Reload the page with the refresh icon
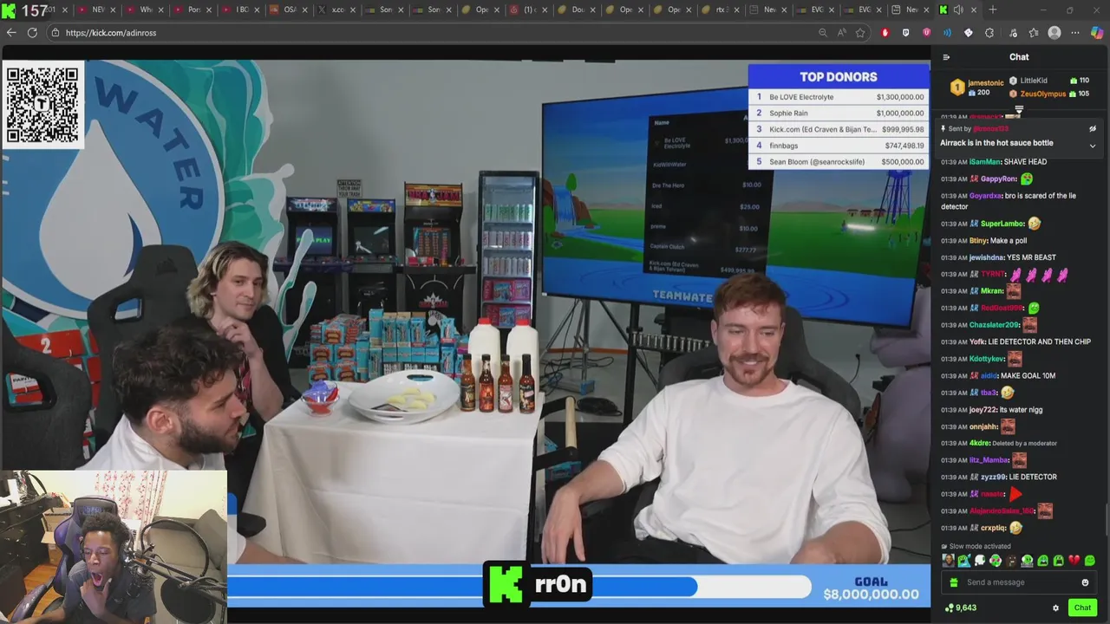This screenshot has height=624, width=1110. click(32, 32)
